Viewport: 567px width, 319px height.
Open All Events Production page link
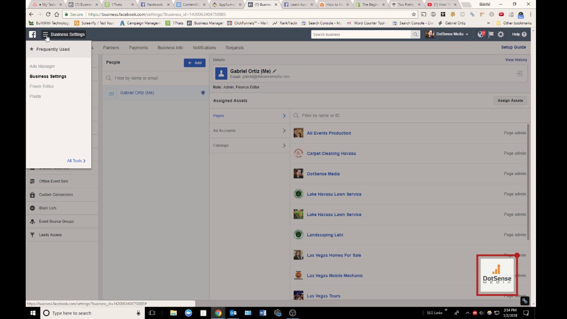point(329,133)
